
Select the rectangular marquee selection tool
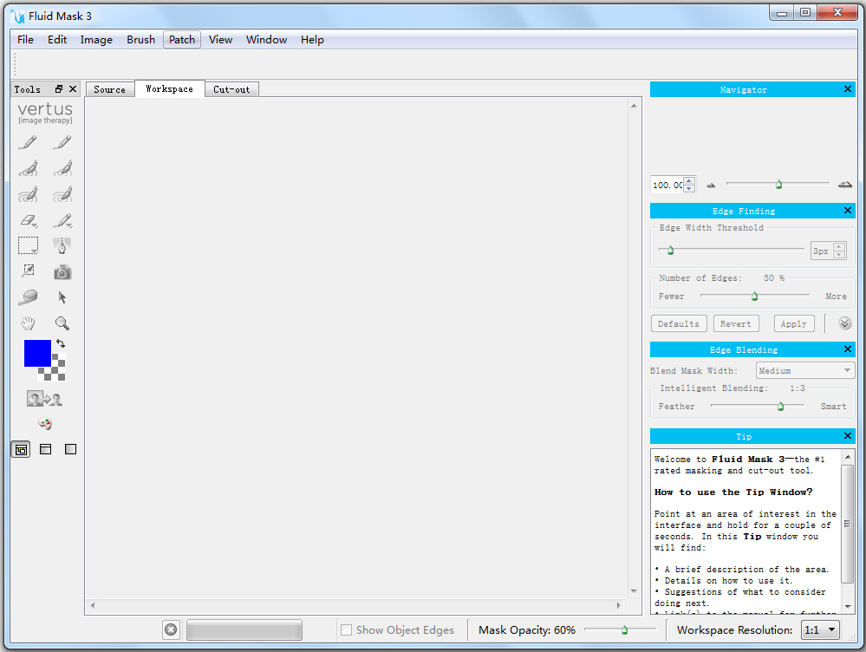click(28, 245)
